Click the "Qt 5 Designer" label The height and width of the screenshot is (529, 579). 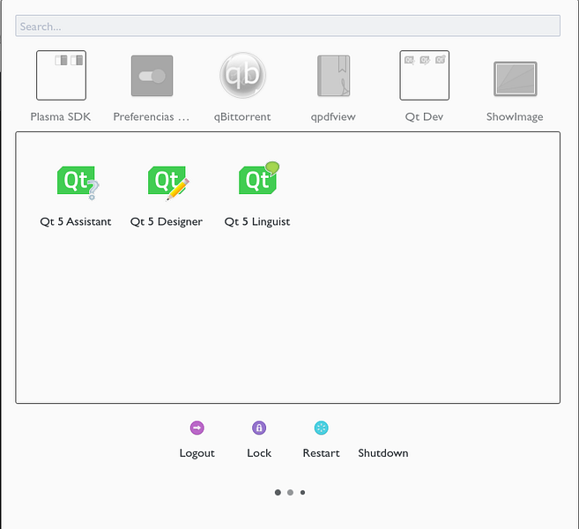click(167, 222)
